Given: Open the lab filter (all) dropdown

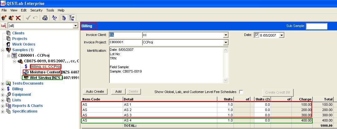Looking at the screenshot, I should (75, 26).
